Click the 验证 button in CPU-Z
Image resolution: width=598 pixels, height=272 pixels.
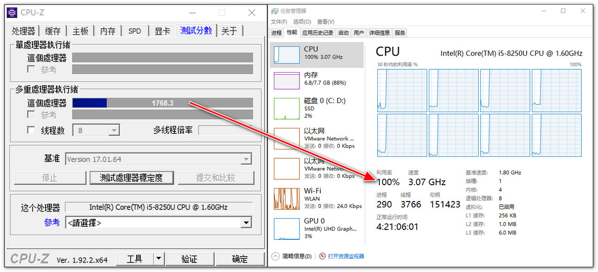(x=189, y=259)
